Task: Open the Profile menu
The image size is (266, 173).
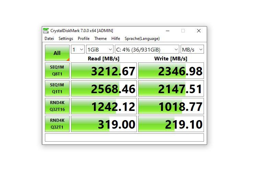Action: point(84,39)
